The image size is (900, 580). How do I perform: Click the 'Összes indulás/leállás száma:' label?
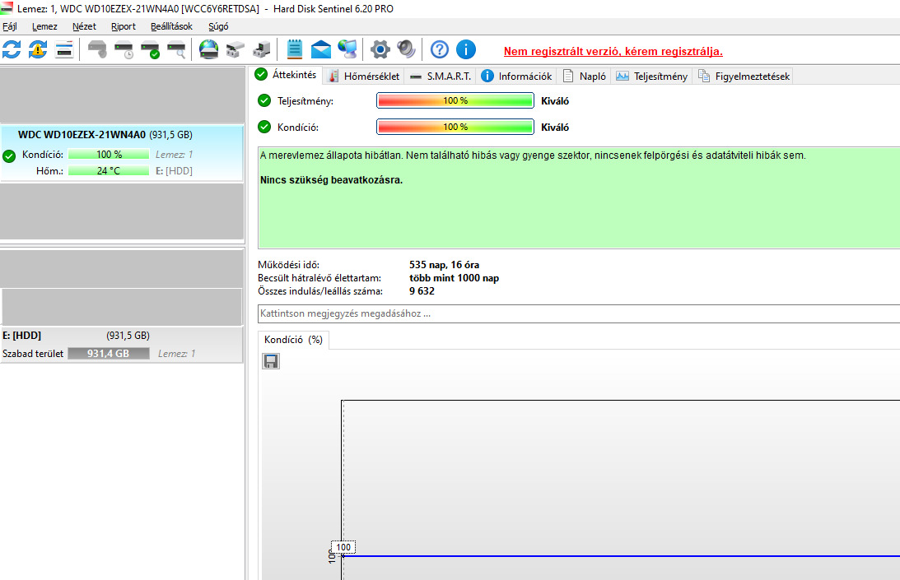click(320, 291)
